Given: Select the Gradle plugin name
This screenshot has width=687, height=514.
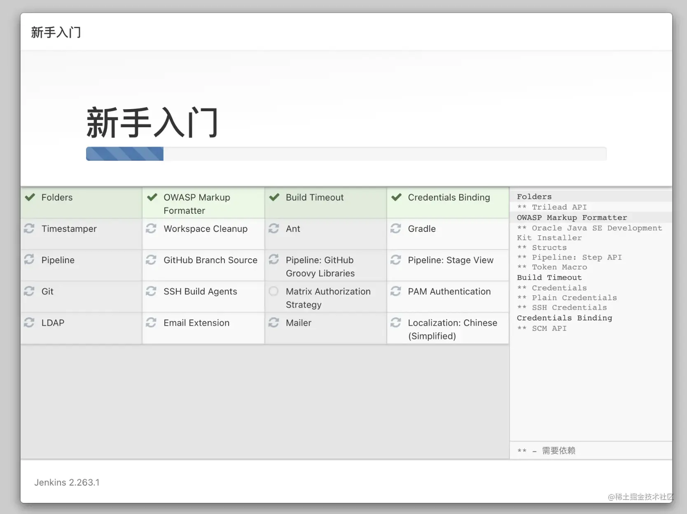Looking at the screenshot, I should coord(422,229).
